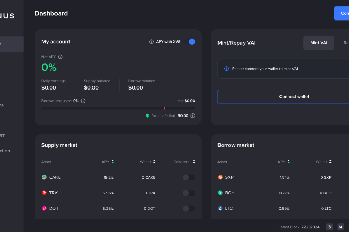Screen dimensions: 349x232
Task: Click the 0 LTC wallet value
Action: point(326,208)
